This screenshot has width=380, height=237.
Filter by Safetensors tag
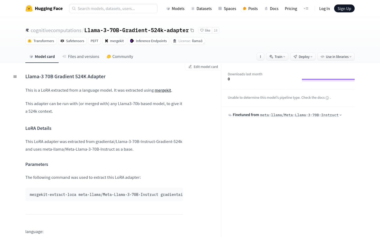tap(72, 41)
